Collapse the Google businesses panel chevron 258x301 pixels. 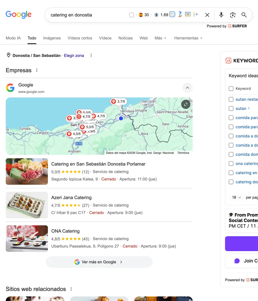pos(187,88)
